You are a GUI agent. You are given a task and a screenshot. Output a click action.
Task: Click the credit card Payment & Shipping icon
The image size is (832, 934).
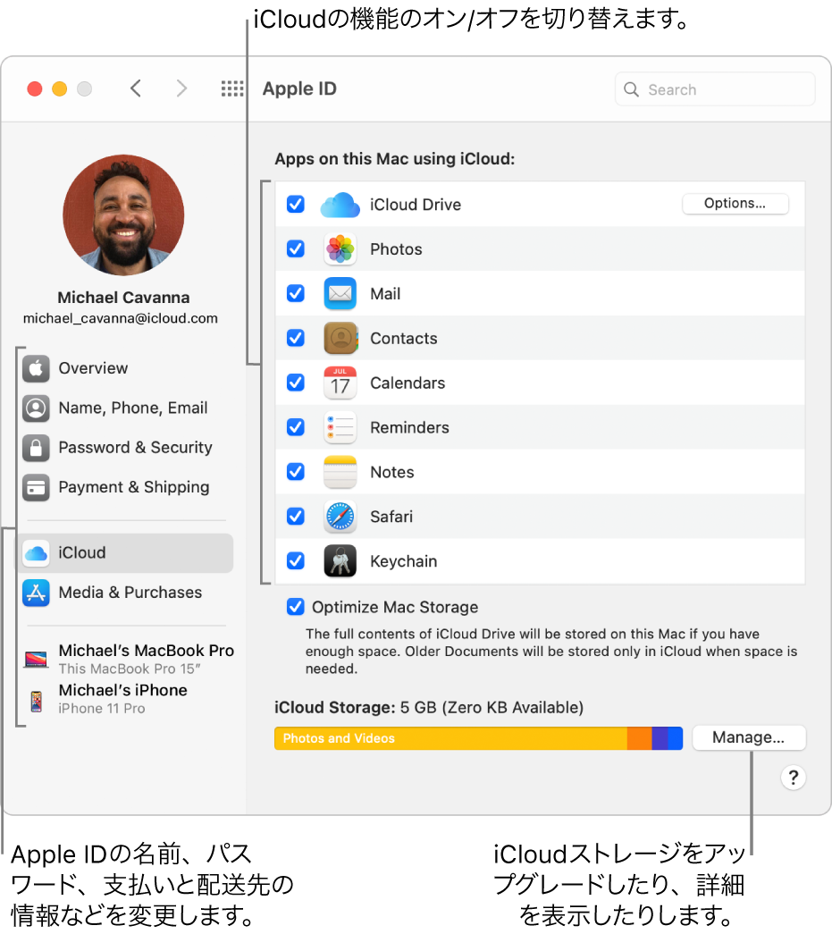coord(37,488)
